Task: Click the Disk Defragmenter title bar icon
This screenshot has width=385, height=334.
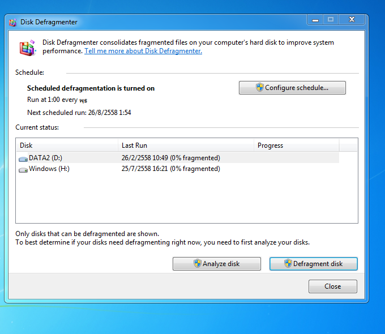Action: (x=12, y=22)
